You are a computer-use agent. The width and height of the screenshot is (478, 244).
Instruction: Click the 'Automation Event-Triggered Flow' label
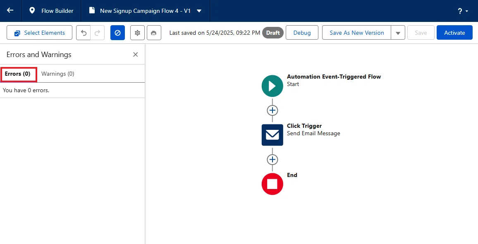pos(334,77)
